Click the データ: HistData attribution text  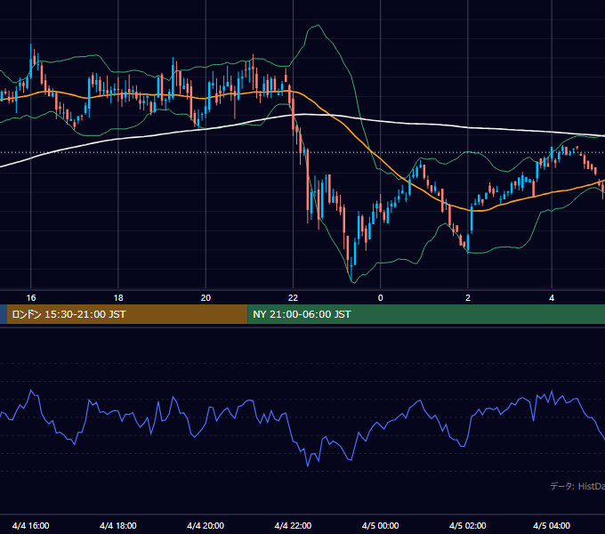tap(577, 486)
